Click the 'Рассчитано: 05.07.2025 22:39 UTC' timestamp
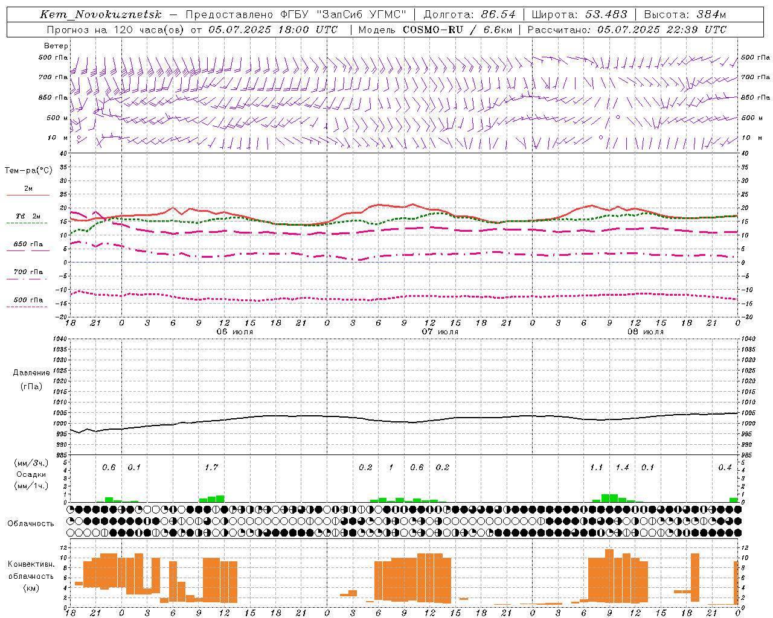This screenshot has width=773, height=618. pos(627,30)
